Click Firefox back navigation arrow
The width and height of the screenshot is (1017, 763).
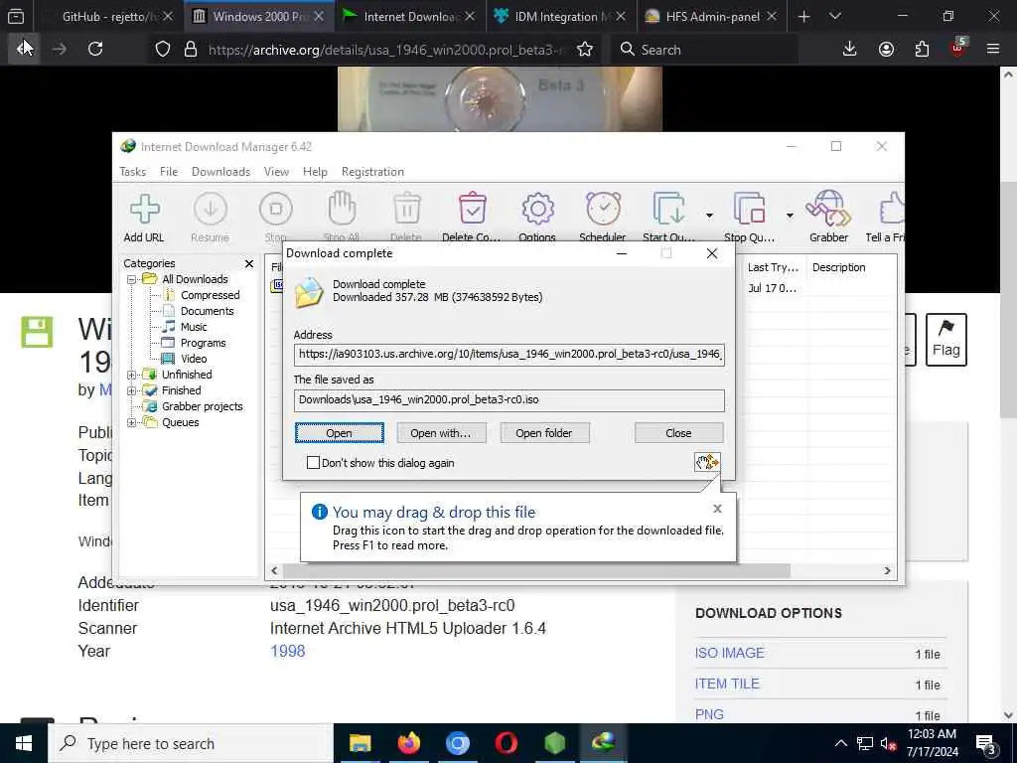[x=24, y=49]
